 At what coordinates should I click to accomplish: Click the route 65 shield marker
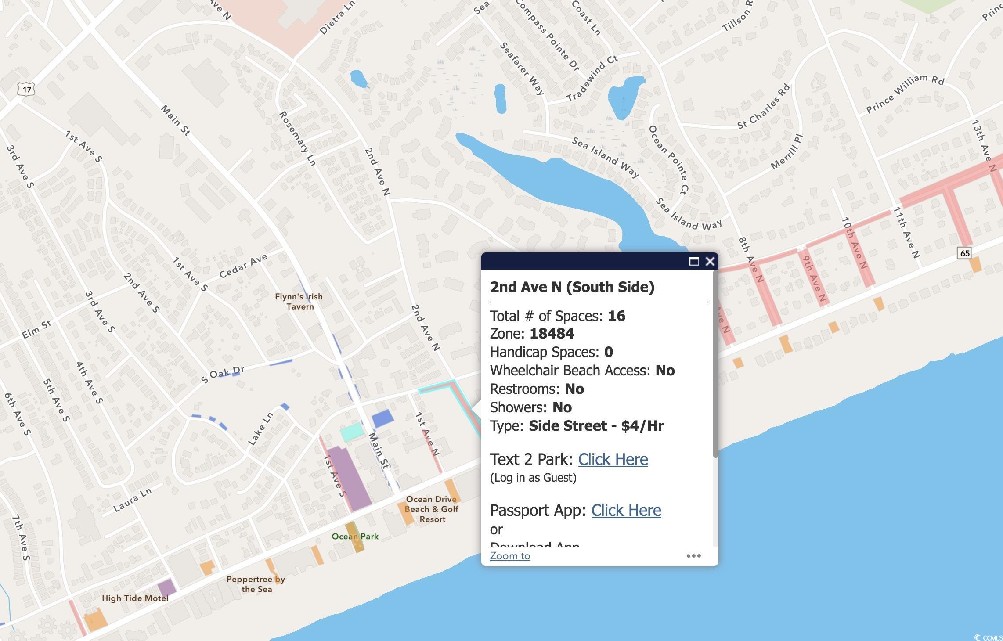pyautogui.click(x=964, y=253)
